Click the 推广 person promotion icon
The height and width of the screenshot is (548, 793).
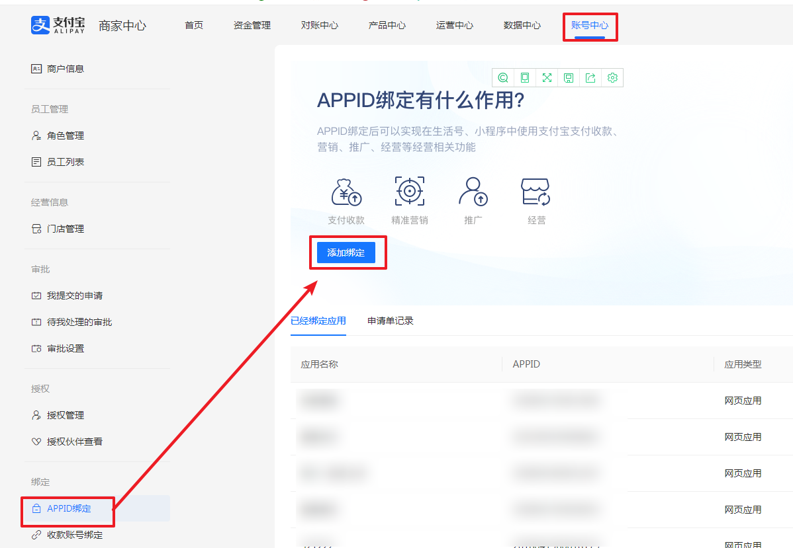click(473, 192)
